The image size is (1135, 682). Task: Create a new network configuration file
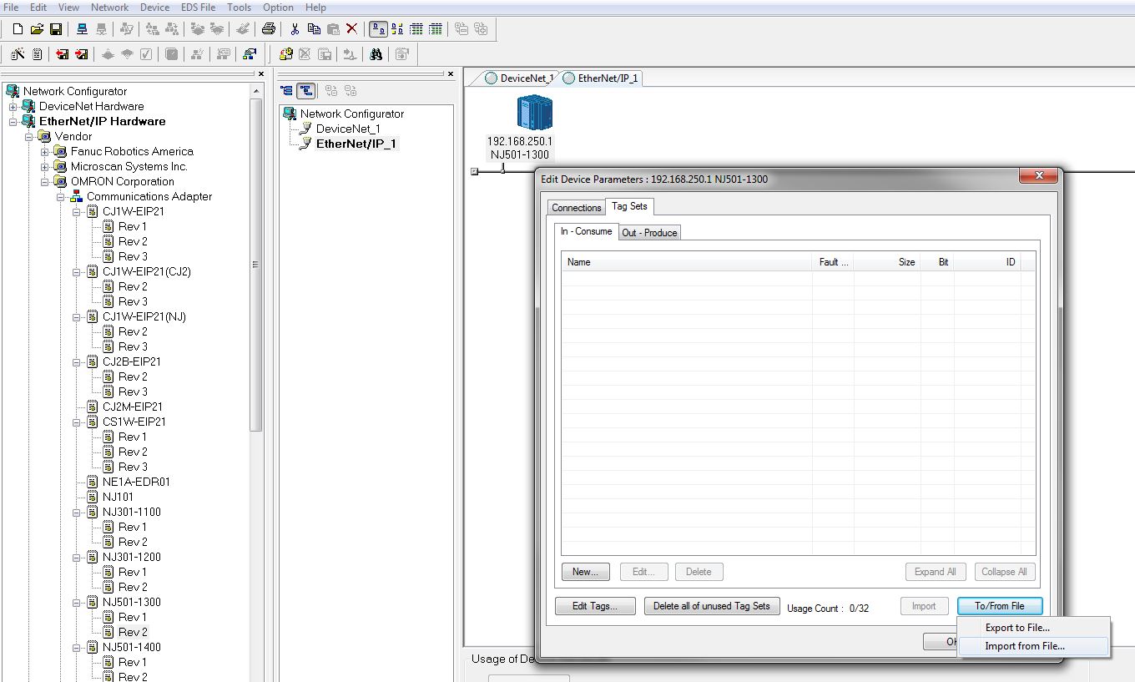(x=17, y=28)
